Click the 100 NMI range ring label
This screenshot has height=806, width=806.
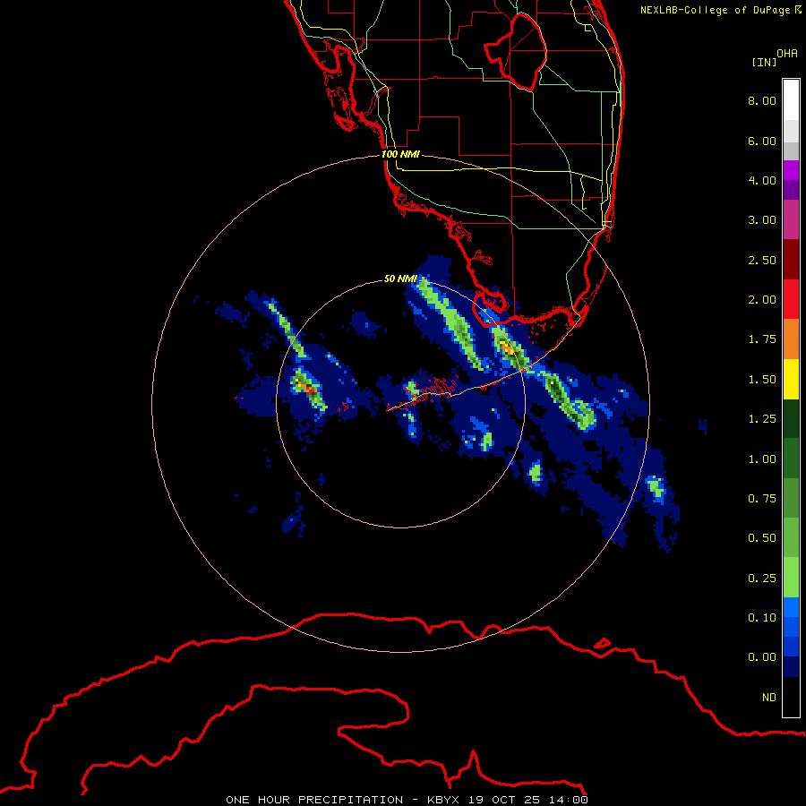coord(400,154)
